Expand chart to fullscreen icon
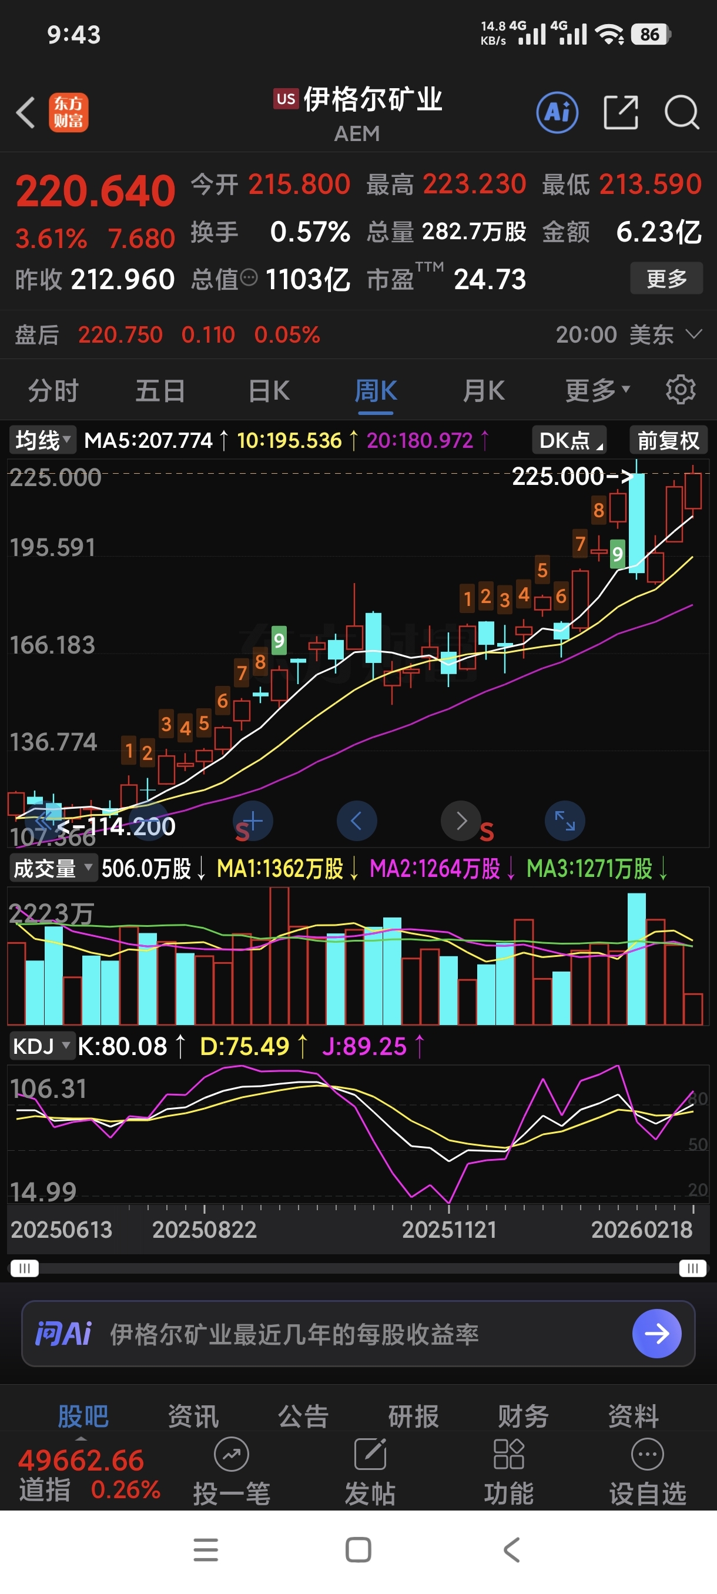Image resolution: width=717 pixels, height=1594 pixels. [x=565, y=821]
